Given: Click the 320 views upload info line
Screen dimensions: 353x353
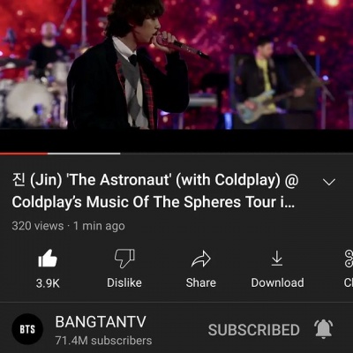Looking at the screenshot, I should [68, 226].
